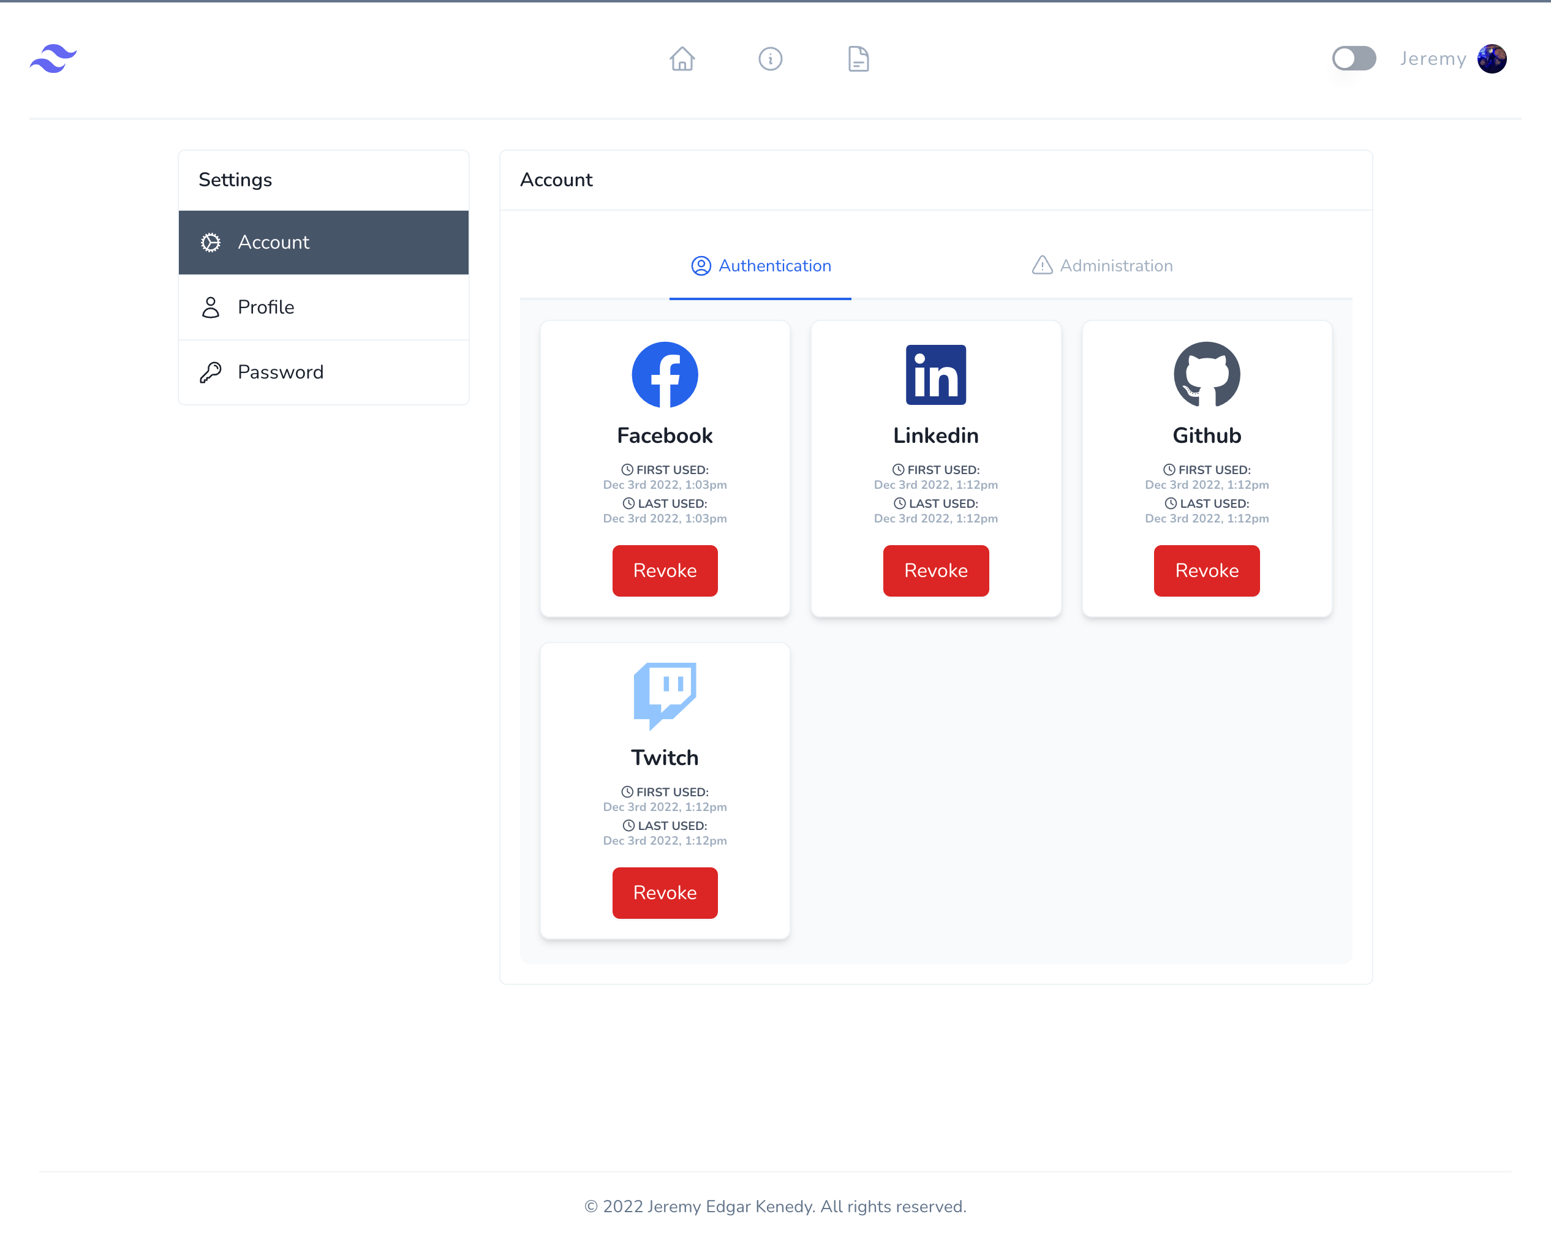Click the Linkedin card title
This screenshot has width=1551, height=1241.
pyautogui.click(x=936, y=436)
